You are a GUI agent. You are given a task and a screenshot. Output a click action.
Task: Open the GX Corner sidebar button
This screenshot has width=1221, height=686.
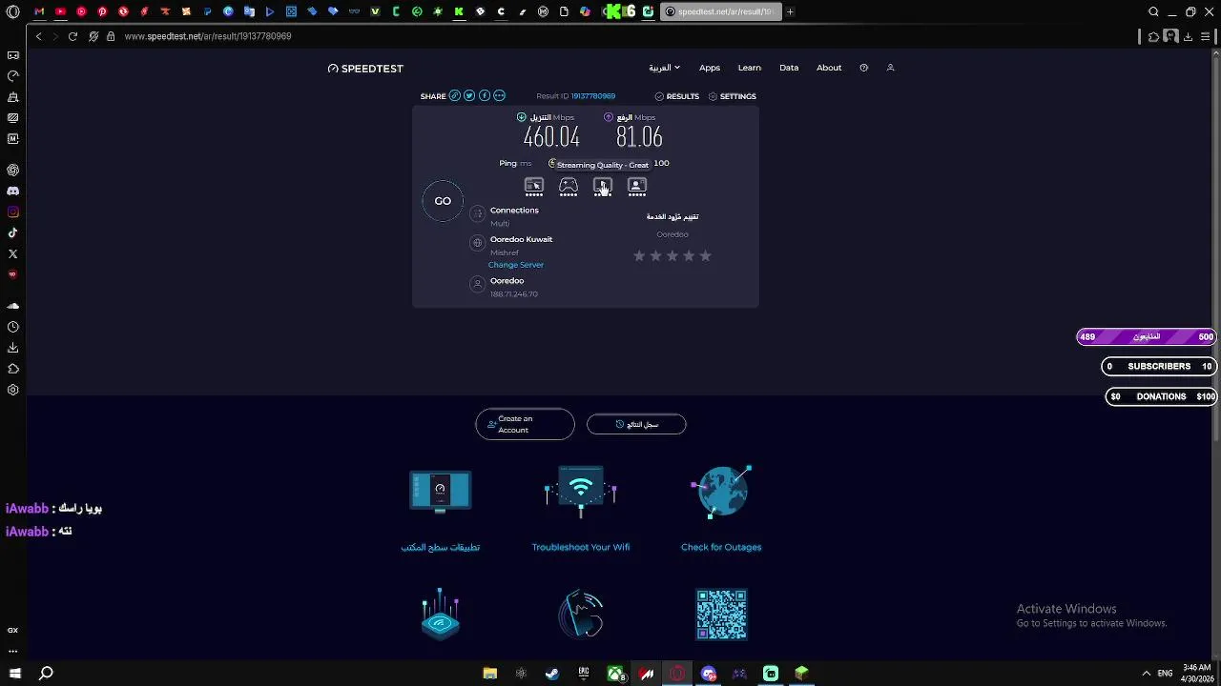[13, 630]
